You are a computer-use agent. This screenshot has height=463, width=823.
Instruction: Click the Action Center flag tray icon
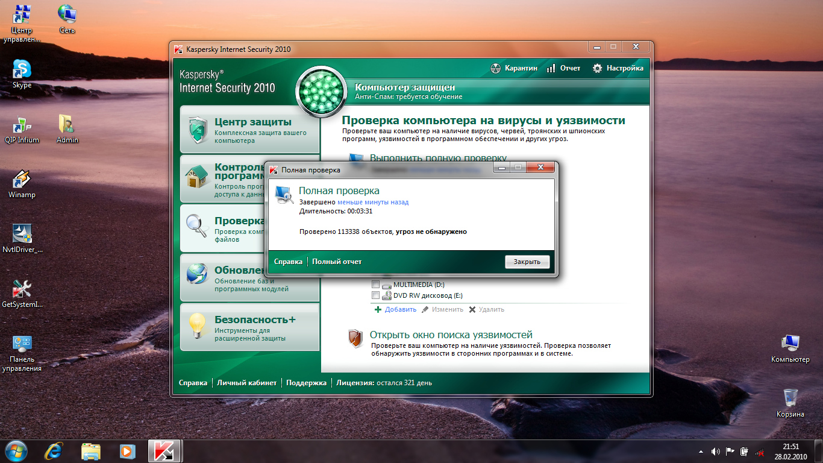[x=730, y=452]
